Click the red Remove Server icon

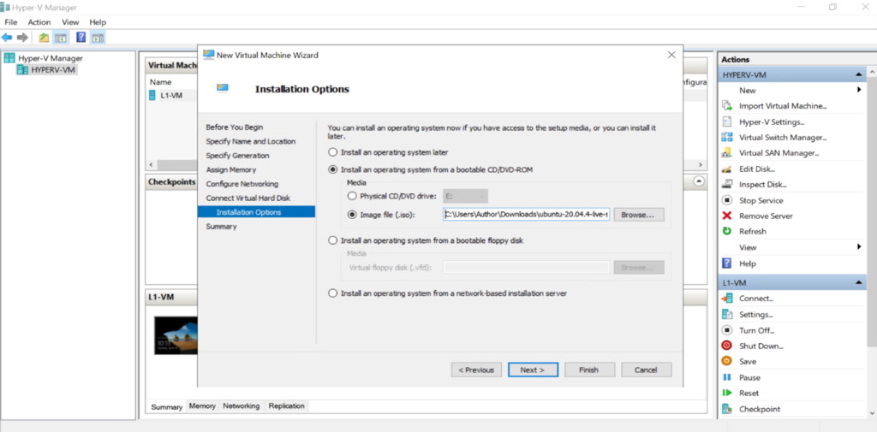727,216
